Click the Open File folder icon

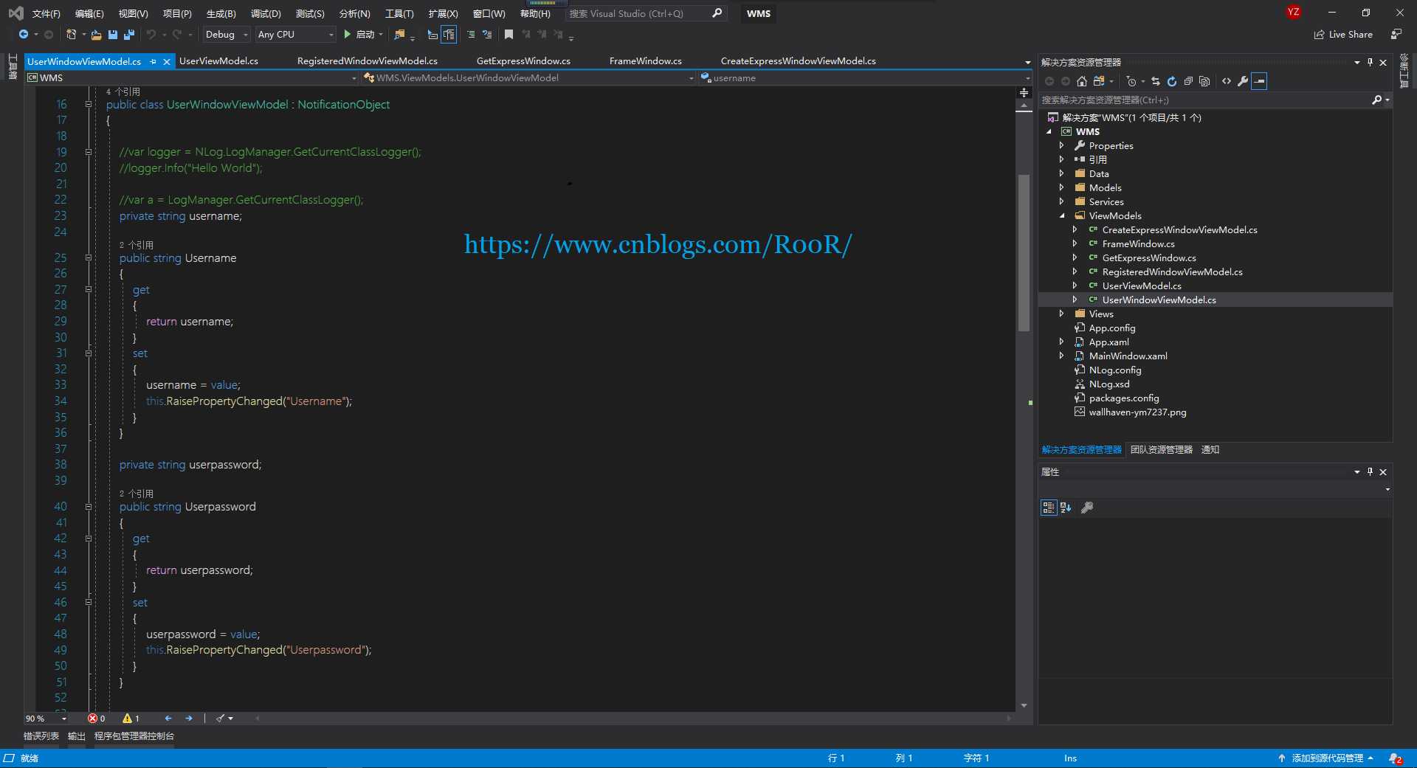[x=96, y=35]
